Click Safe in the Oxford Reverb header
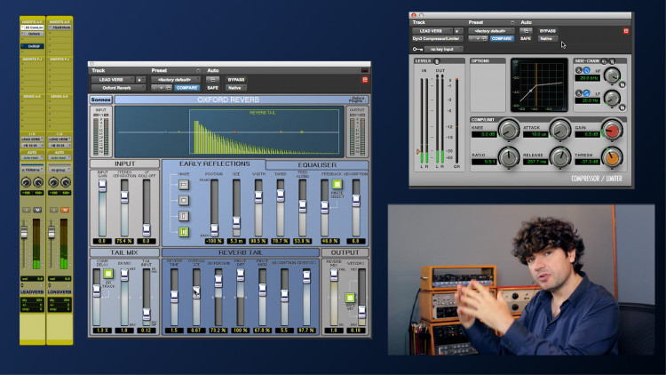 212,88
